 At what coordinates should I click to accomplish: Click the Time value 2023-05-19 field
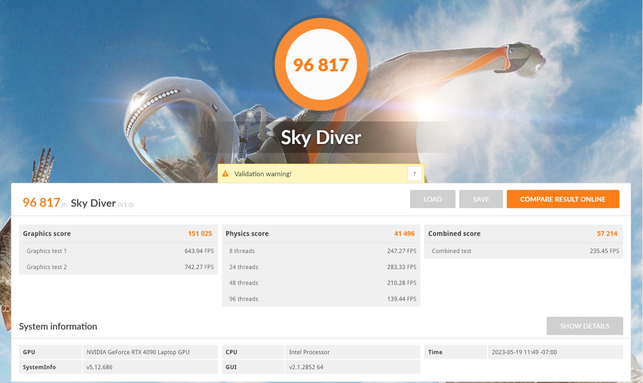pos(555,352)
